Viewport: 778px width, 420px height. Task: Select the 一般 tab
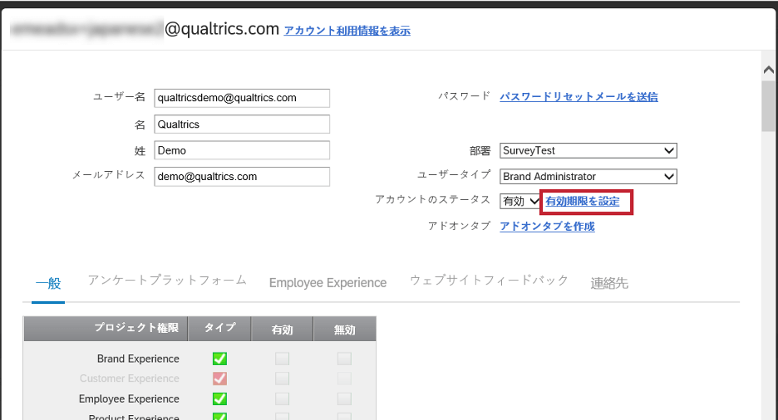coord(48,283)
